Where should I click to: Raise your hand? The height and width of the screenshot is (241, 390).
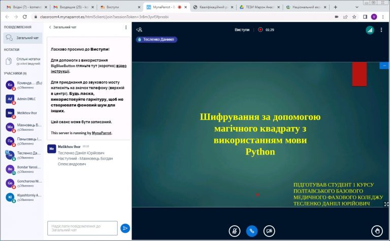(x=376, y=230)
